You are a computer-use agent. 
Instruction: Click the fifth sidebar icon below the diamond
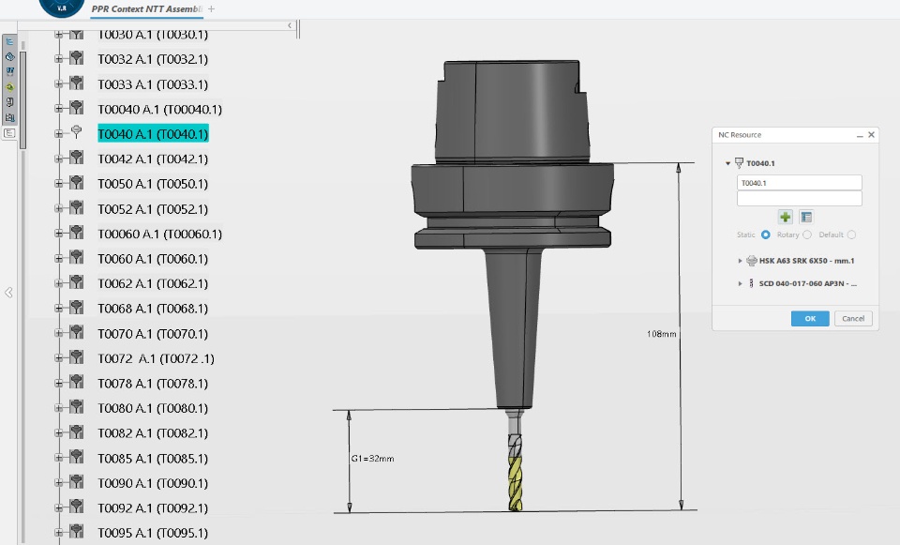9,102
